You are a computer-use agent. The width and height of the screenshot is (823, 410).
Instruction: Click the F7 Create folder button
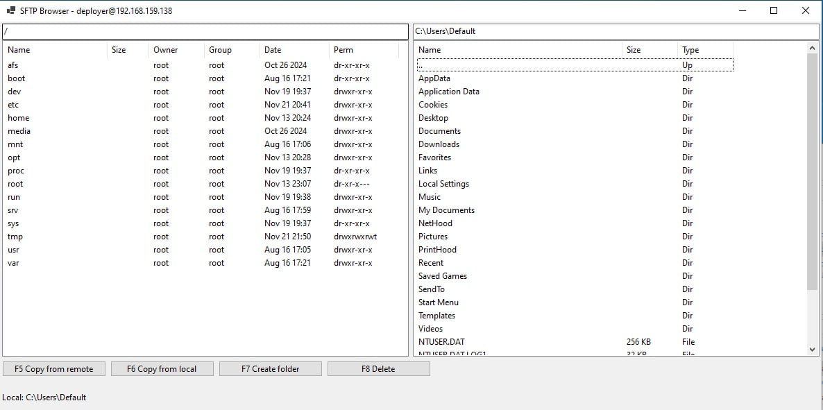270,369
